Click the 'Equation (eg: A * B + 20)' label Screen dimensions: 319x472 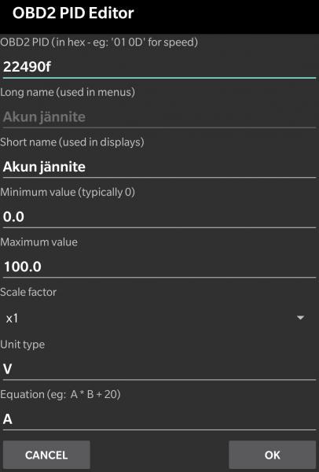click(60, 394)
